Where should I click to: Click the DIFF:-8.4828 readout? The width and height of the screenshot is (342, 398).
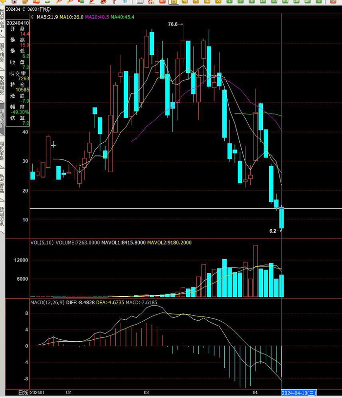(81, 303)
